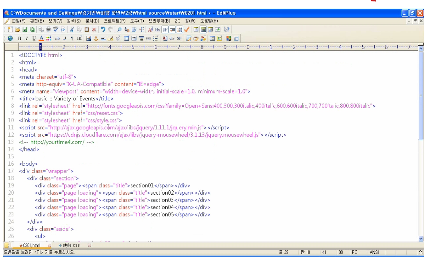Screen dimensions: 426x257
Task: Click the orange check mark icon
Action: (187, 30)
